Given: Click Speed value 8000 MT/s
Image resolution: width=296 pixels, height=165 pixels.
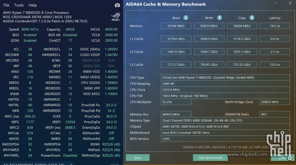Looking at the screenshot, I should 30,29.
